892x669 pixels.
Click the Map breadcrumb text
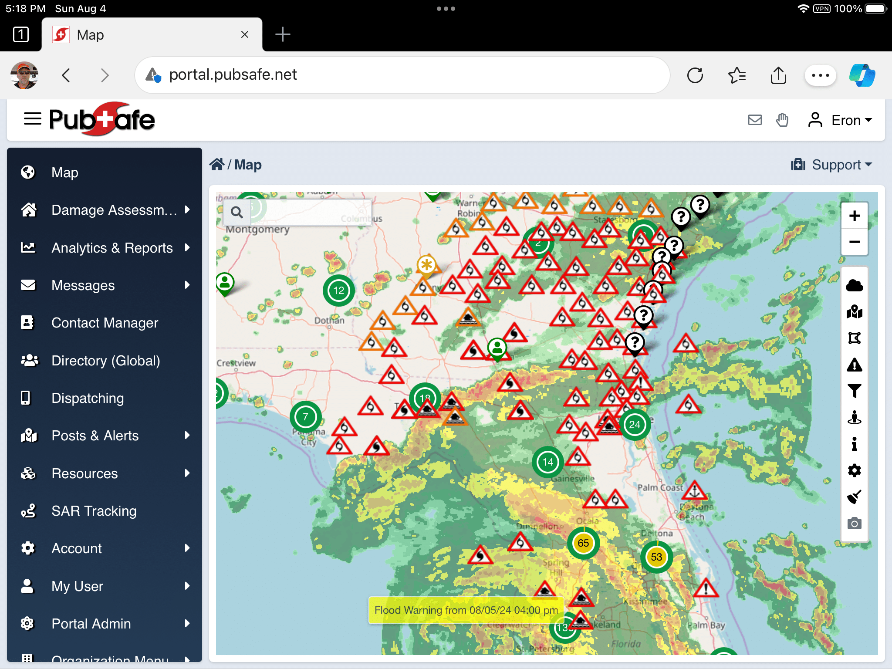248,165
